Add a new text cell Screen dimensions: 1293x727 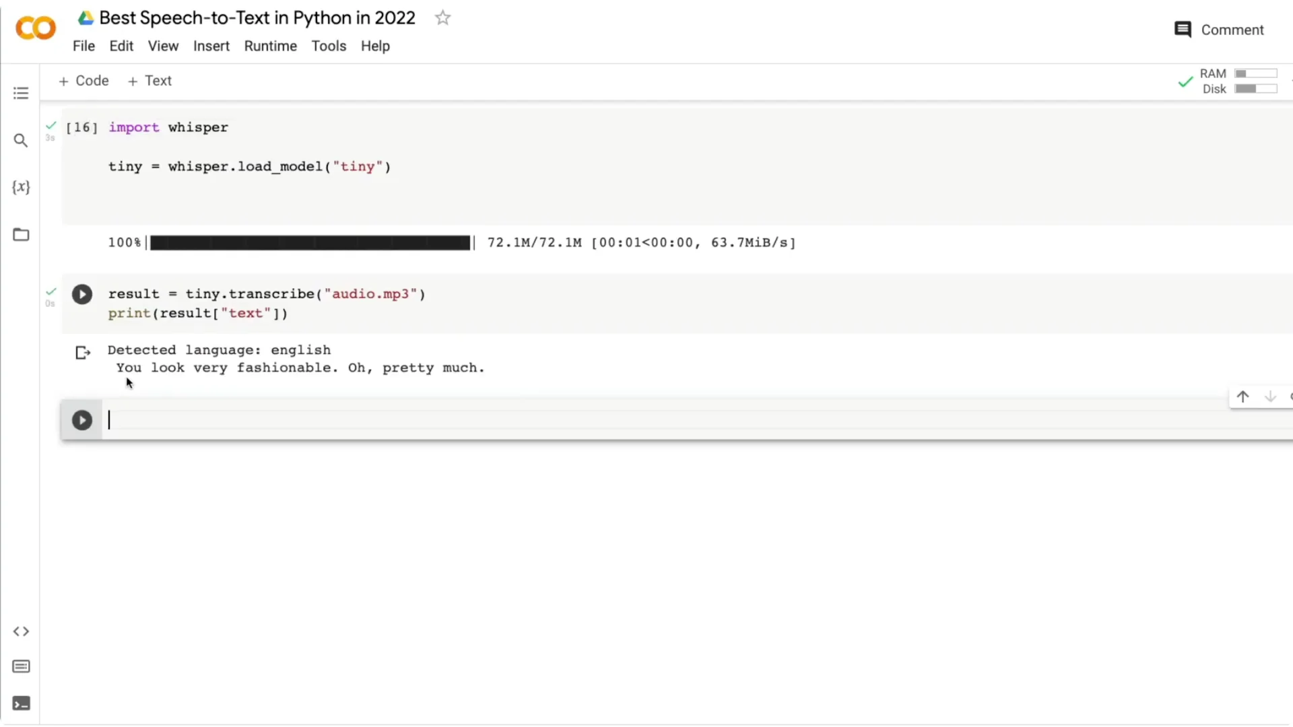(150, 80)
